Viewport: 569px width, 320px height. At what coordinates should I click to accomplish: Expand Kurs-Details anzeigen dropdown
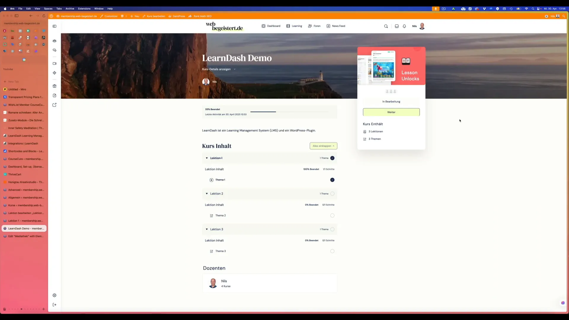tap(219, 69)
